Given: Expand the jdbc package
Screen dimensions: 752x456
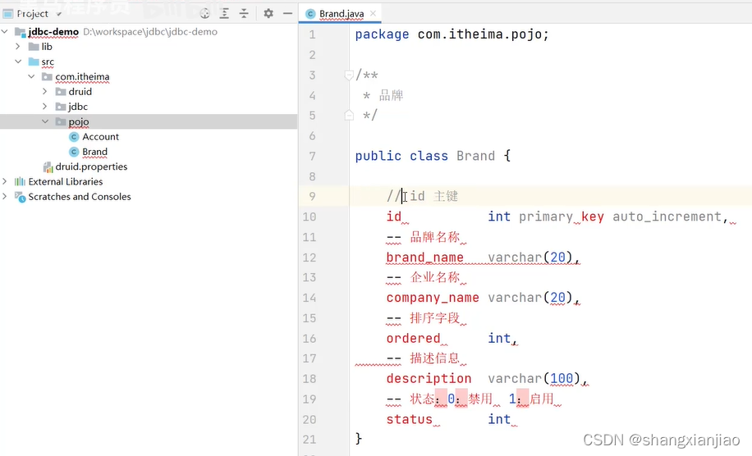Looking at the screenshot, I should coord(44,106).
